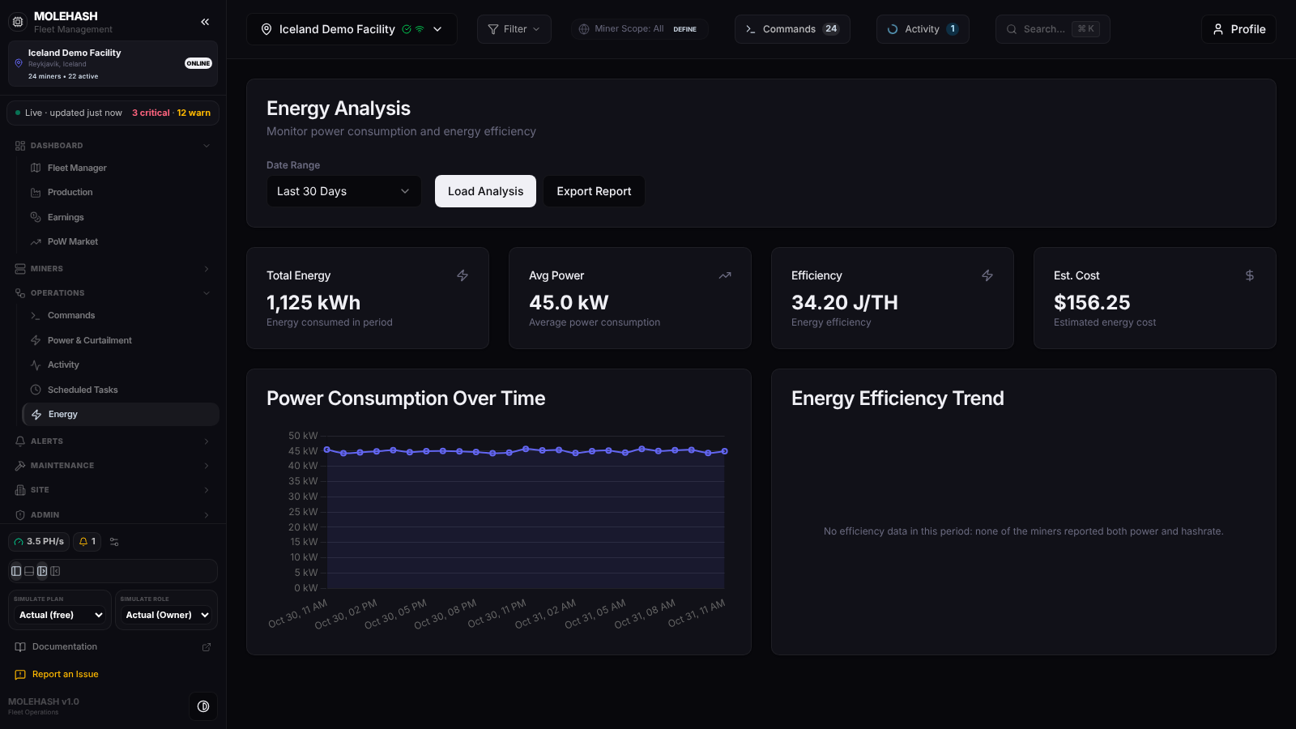Open the Profile menu
Image resolution: width=1296 pixels, height=729 pixels.
1238,29
